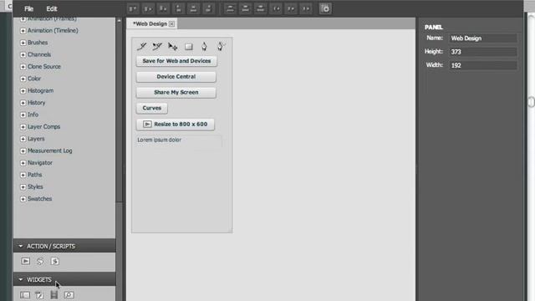Expand the Swatches tree item
Image resolution: width=535 pixels, height=301 pixels.
pyautogui.click(x=23, y=199)
